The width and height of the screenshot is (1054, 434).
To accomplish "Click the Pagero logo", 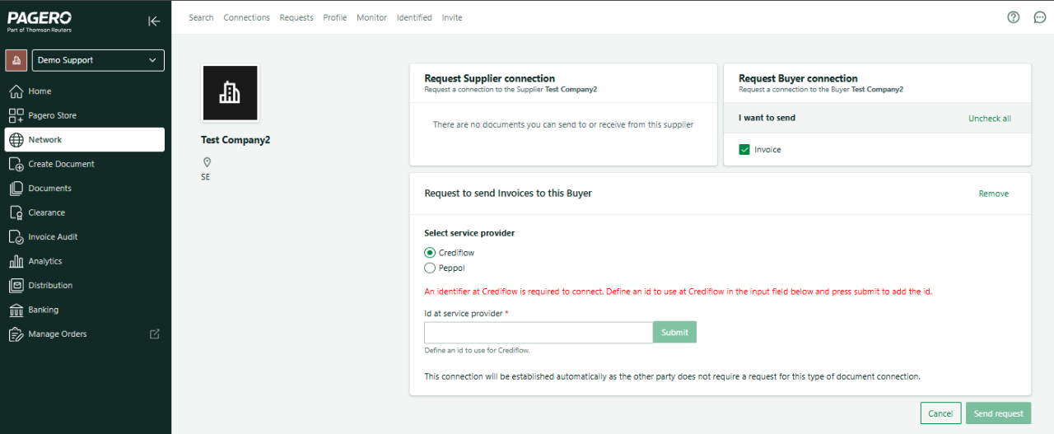I will tap(39, 21).
